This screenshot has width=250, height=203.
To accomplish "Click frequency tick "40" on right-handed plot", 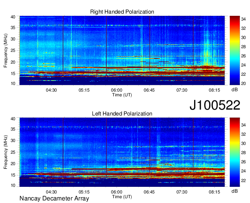I will (13, 17).
